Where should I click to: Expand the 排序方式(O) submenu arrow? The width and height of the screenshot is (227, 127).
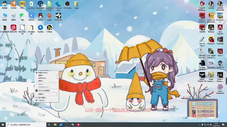(57, 78)
